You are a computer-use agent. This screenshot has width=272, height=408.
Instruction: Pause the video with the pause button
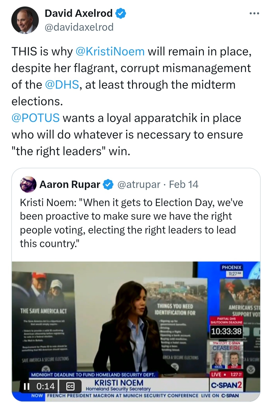pos(26,386)
